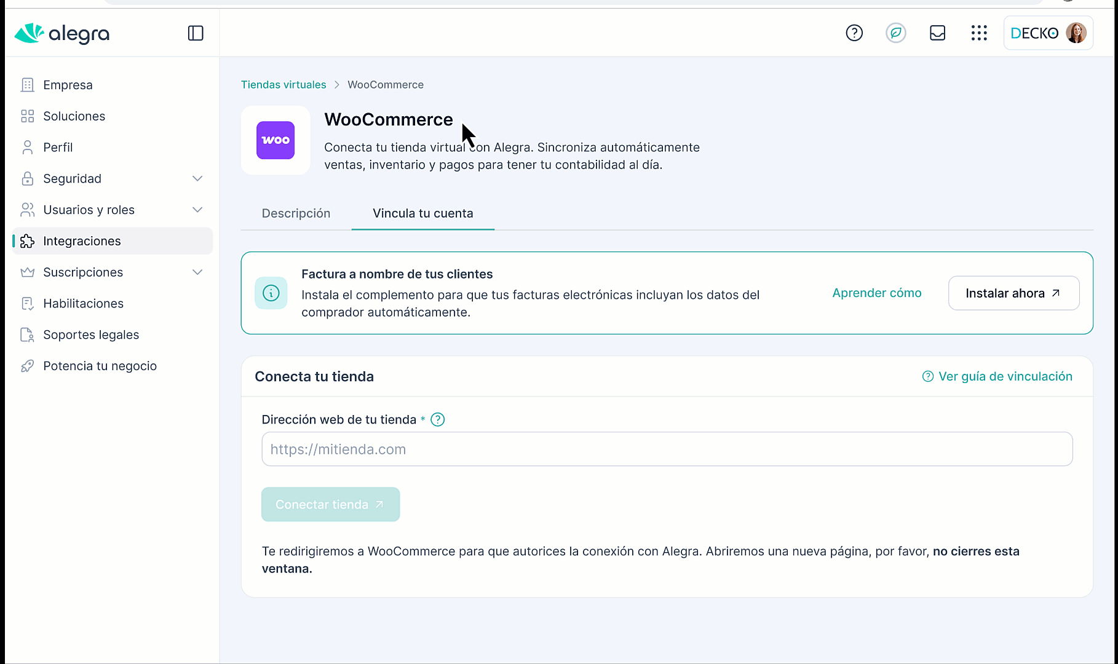Click the Instalar ahora button
1118x664 pixels.
pyautogui.click(x=1013, y=293)
